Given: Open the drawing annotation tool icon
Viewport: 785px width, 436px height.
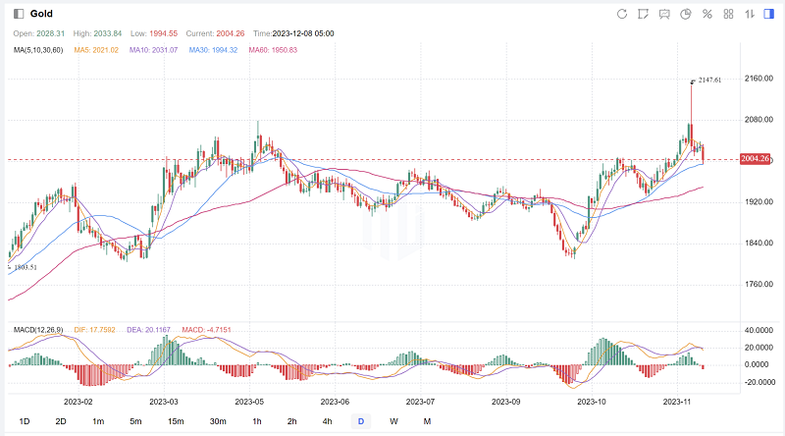Looking at the screenshot, I should [643, 14].
